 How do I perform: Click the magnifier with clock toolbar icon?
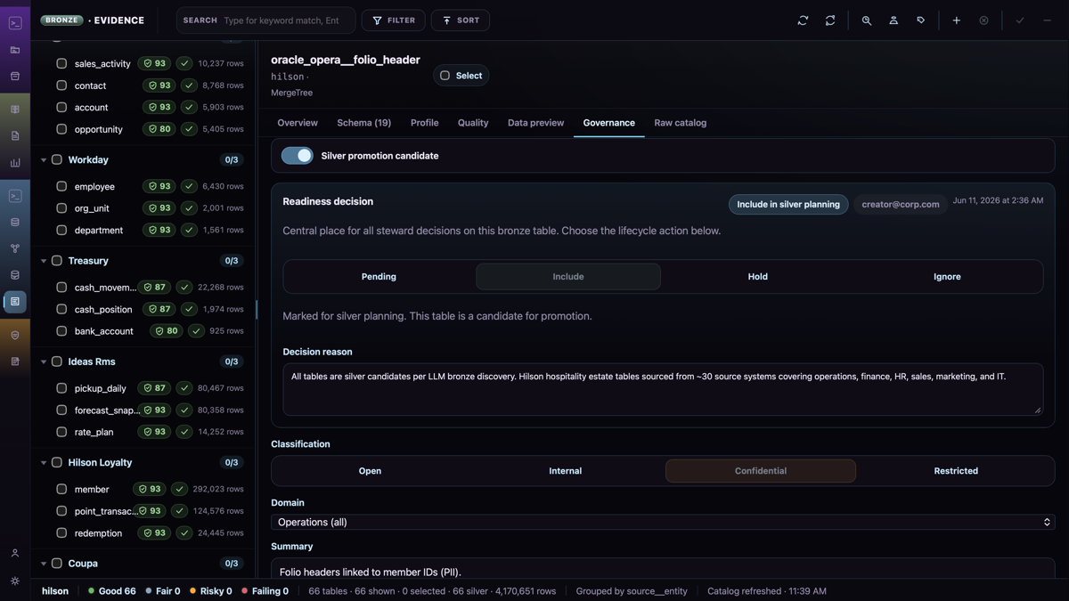pyautogui.click(x=867, y=20)
